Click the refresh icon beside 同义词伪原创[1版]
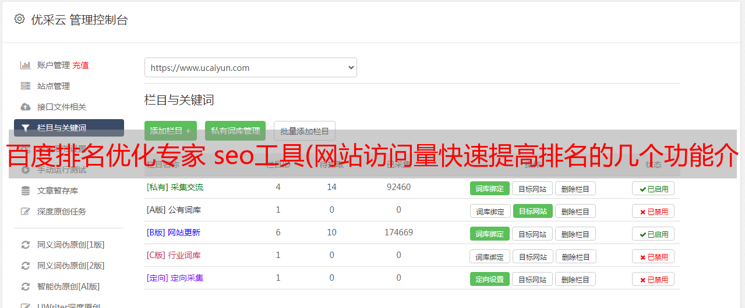 click(x=26, y=245)
